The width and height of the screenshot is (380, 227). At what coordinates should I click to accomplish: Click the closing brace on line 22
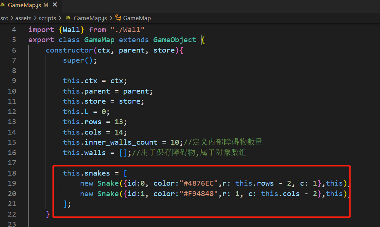48,214
